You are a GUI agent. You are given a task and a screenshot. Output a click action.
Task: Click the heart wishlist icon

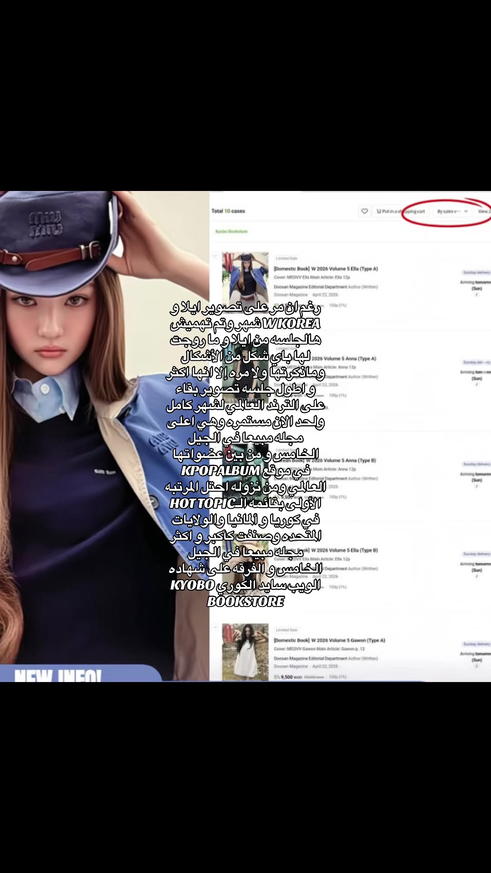(x=364, y=211)
